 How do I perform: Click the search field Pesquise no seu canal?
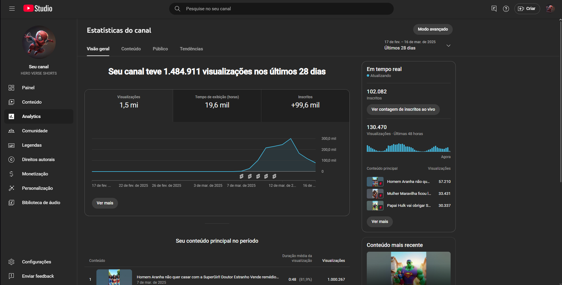pos(281,9)
